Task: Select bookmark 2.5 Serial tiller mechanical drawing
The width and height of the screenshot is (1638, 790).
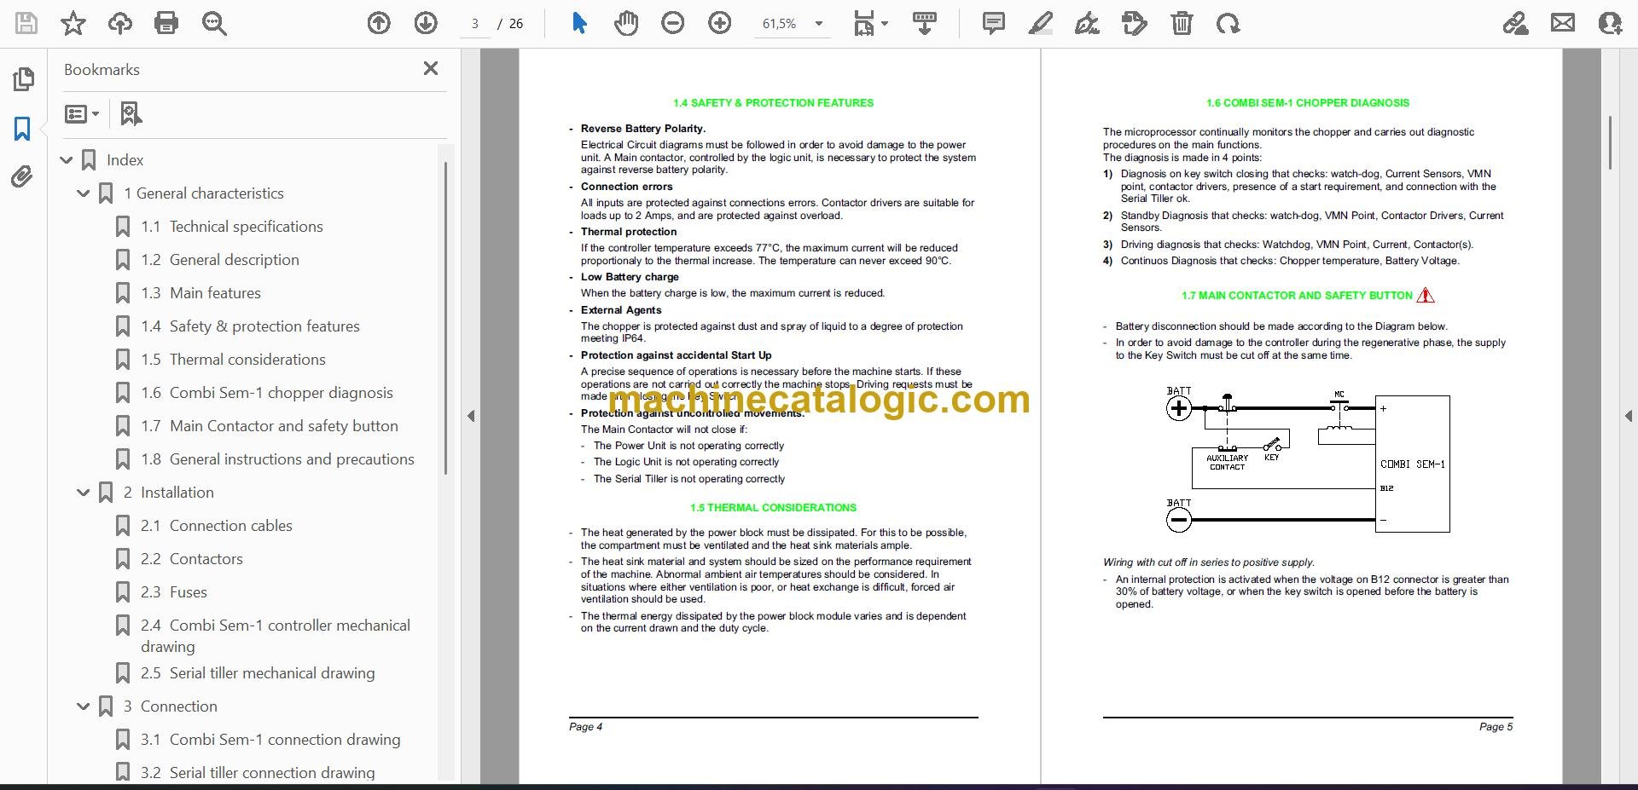Action: [258, 673]
